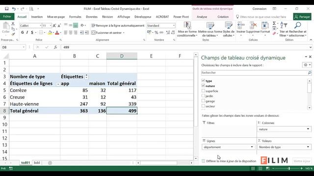Switch to the Insertion tab
This screenshot has width=314, height=176.
[x=37, y=17]
